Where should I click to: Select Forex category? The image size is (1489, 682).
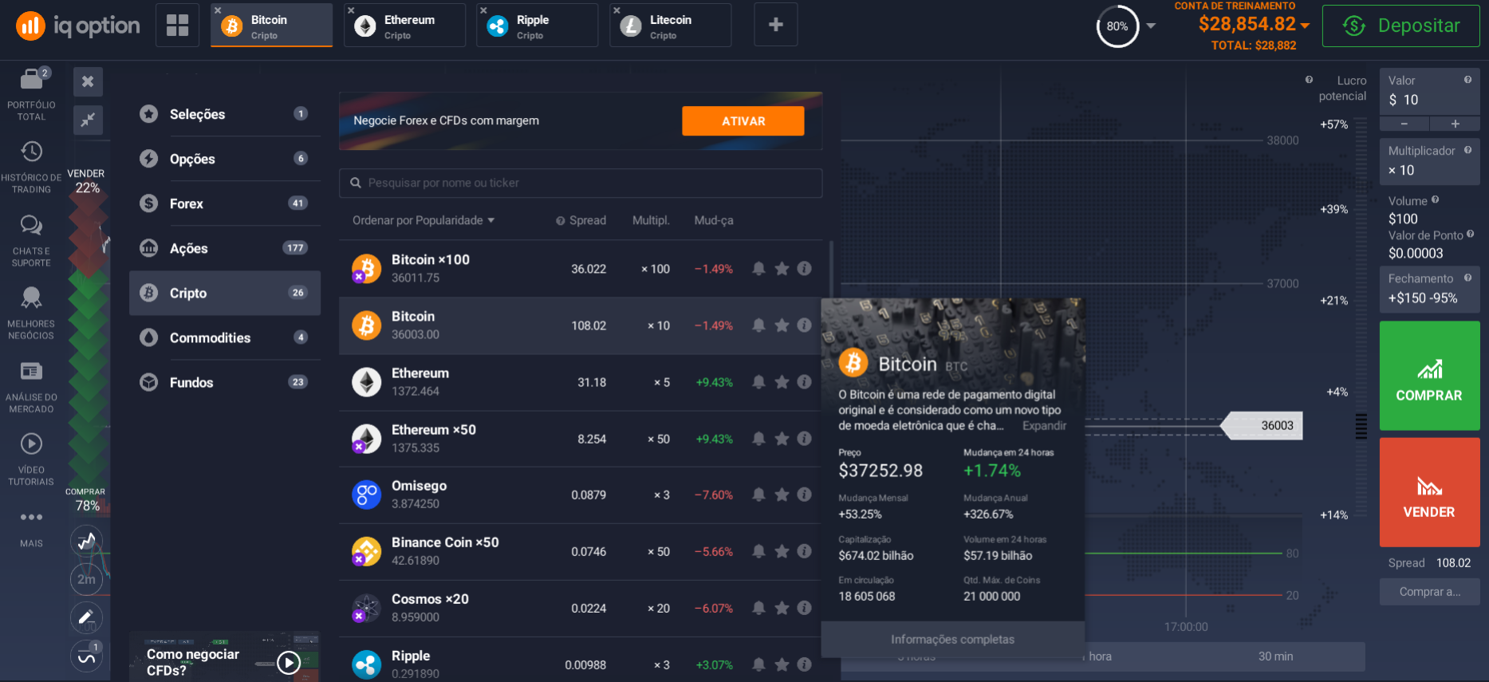pyautogui.click(x=225, y=203)
